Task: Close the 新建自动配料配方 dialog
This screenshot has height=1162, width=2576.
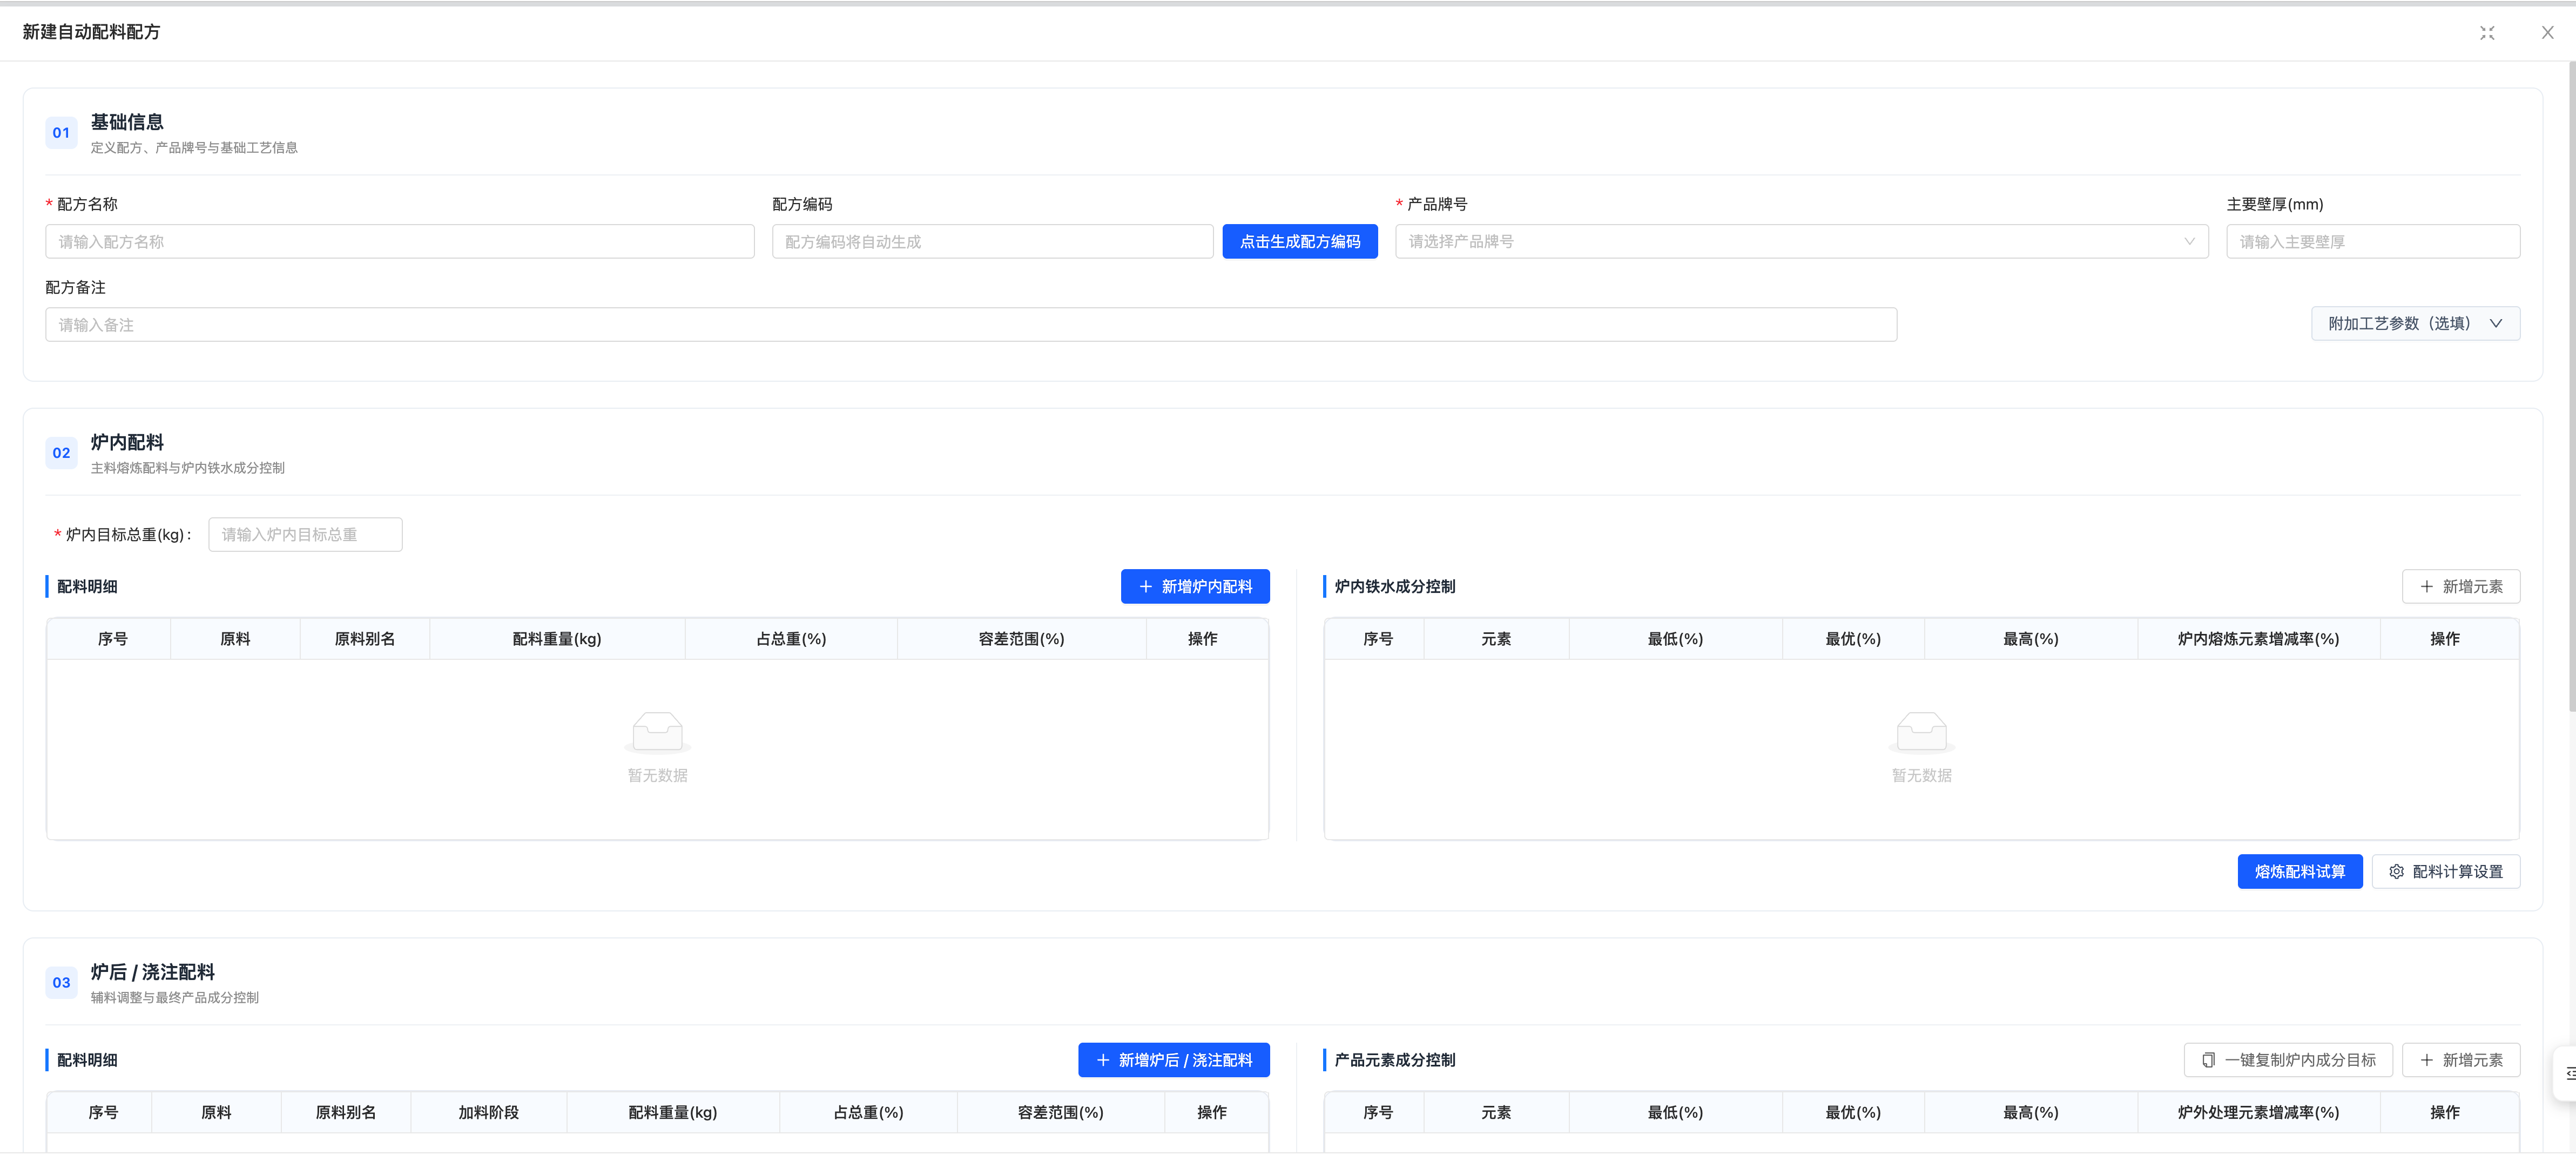Action: click(x=2547, y=33)
